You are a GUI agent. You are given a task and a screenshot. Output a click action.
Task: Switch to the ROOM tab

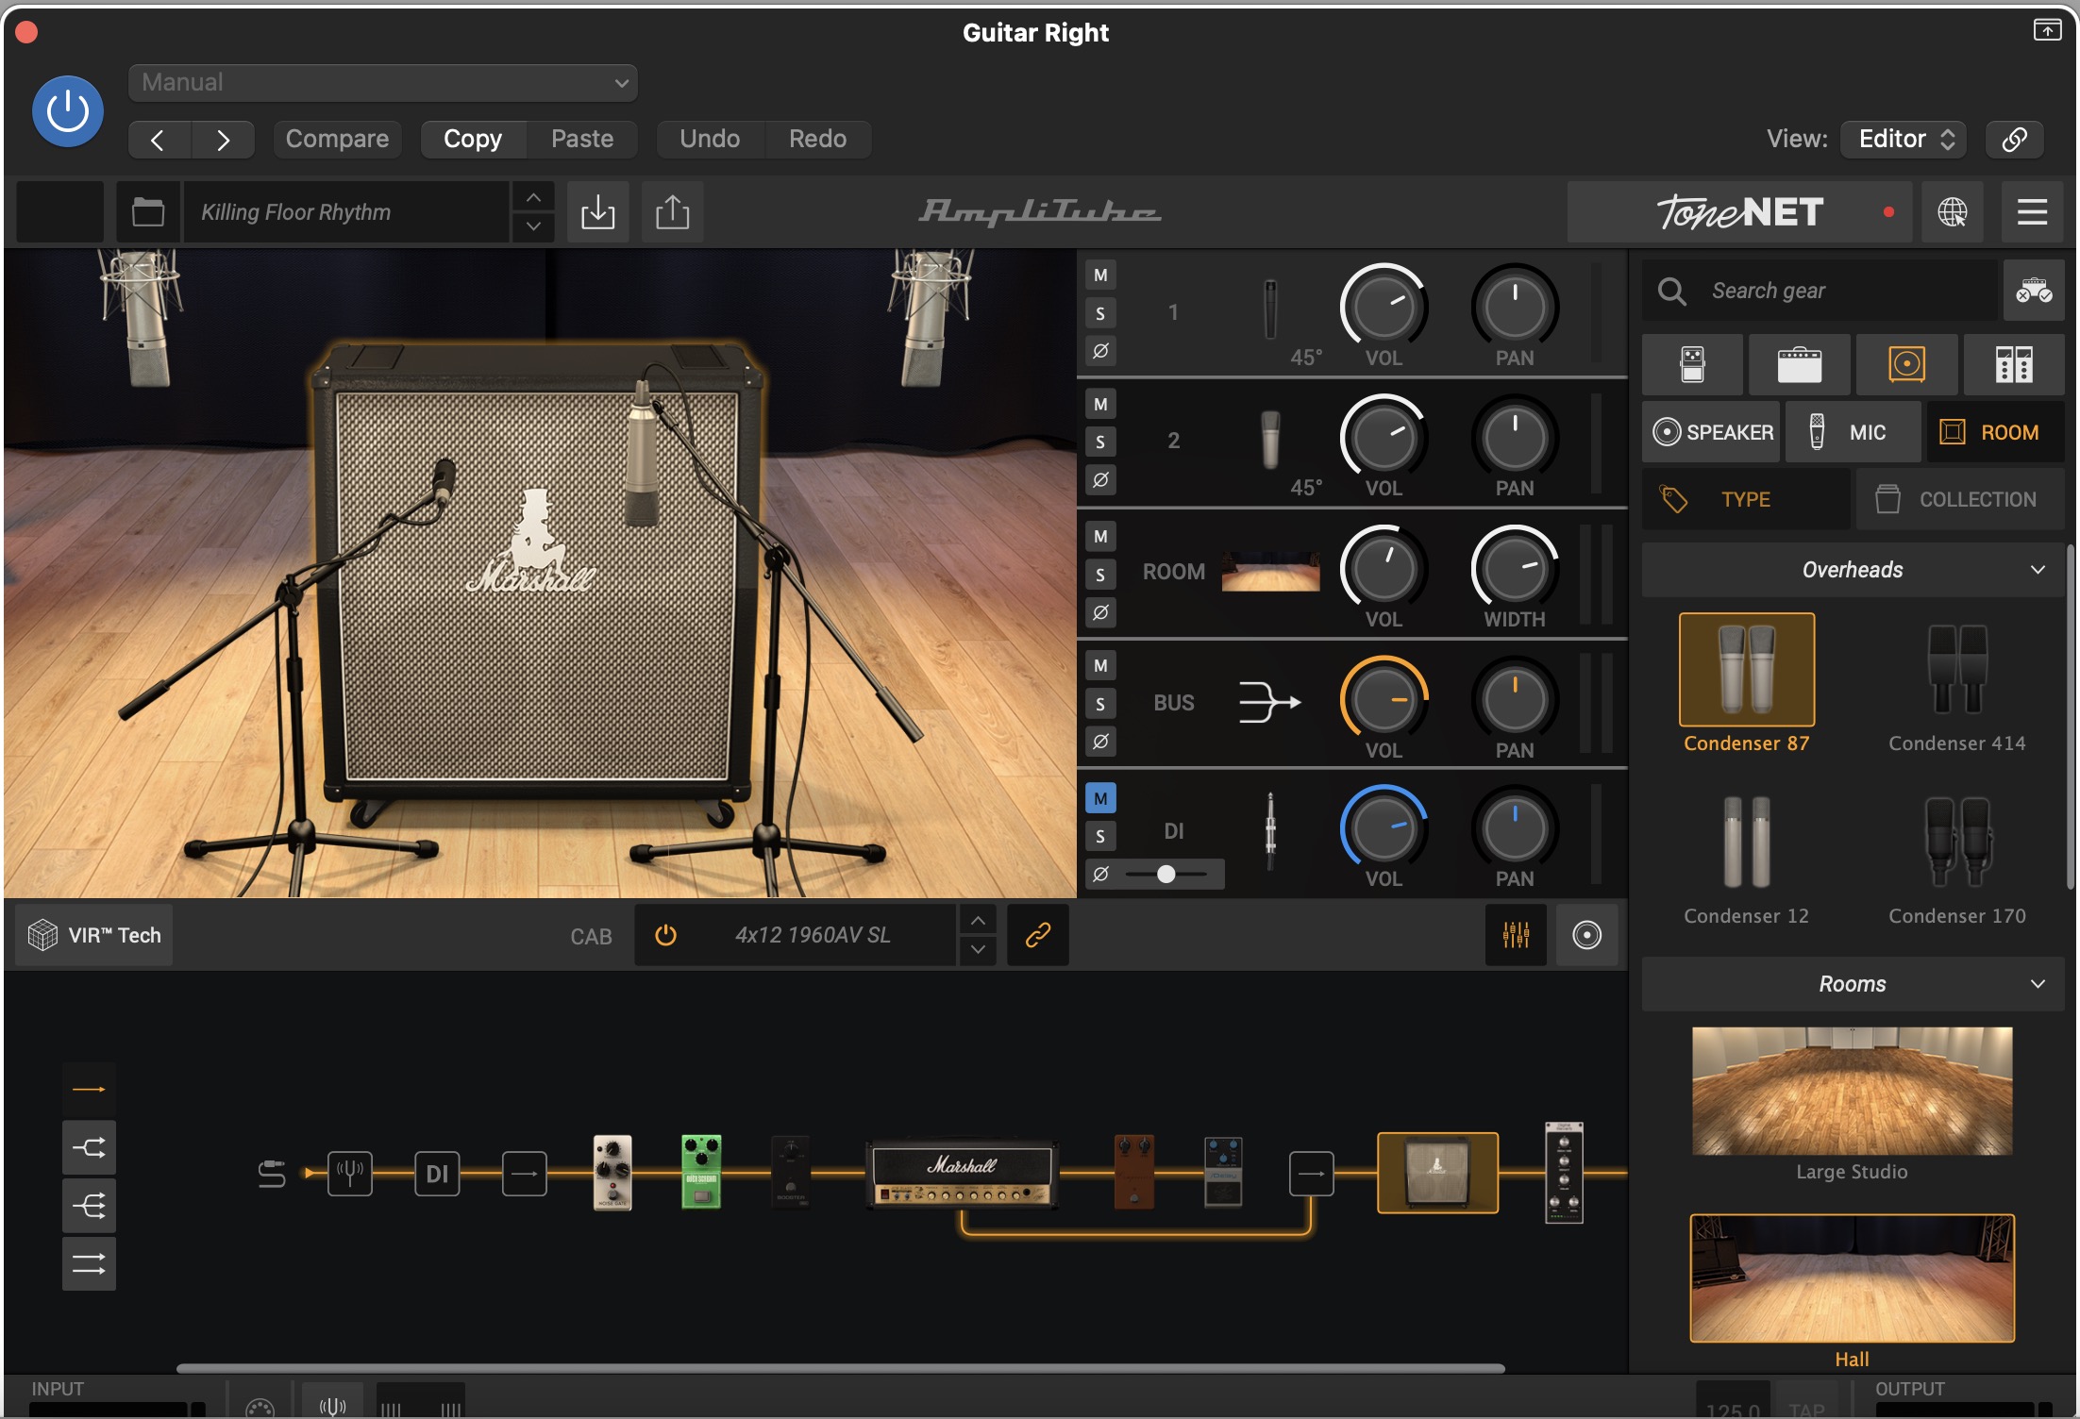pos(1995,432)
